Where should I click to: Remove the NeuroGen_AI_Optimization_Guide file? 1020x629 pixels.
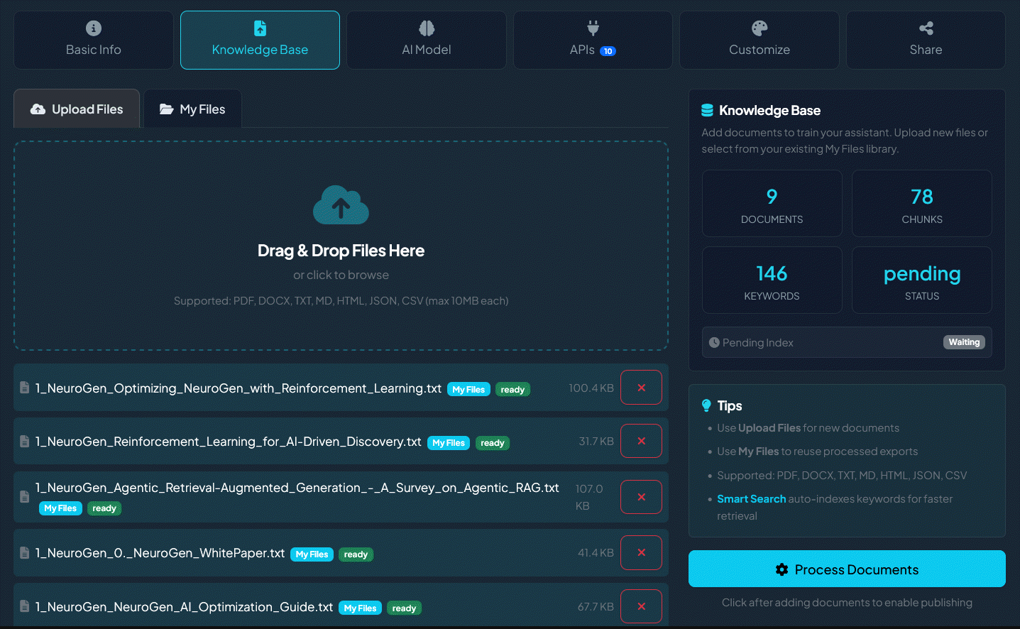[x=641, y=606]
